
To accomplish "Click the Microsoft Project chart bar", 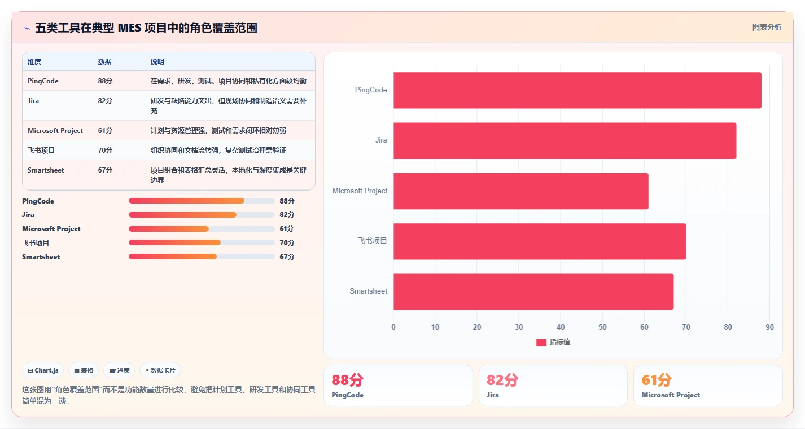I will pyautogui.click(x=520, y=191).
